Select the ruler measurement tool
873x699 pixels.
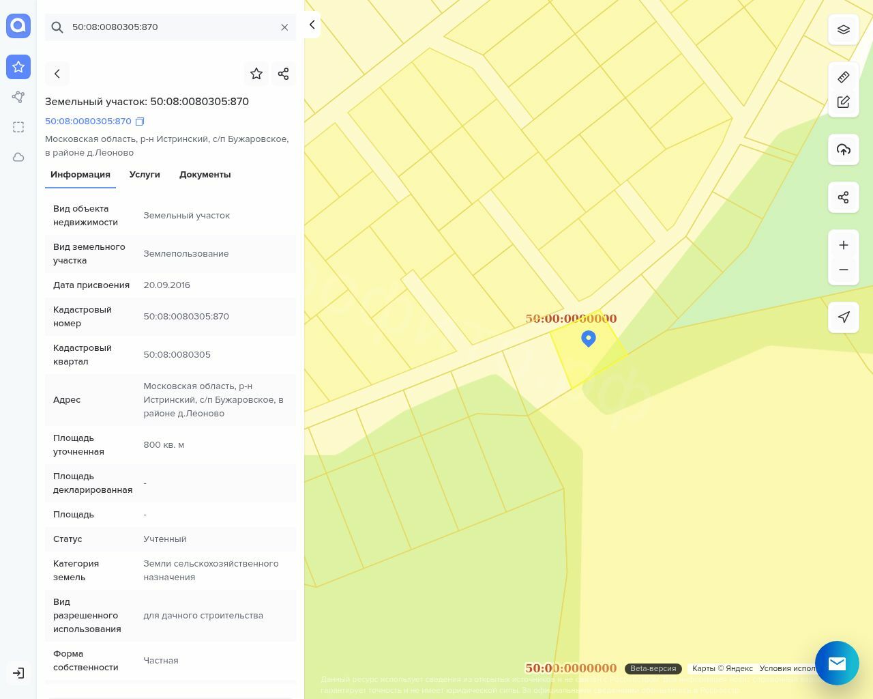(x=843, y=77)
